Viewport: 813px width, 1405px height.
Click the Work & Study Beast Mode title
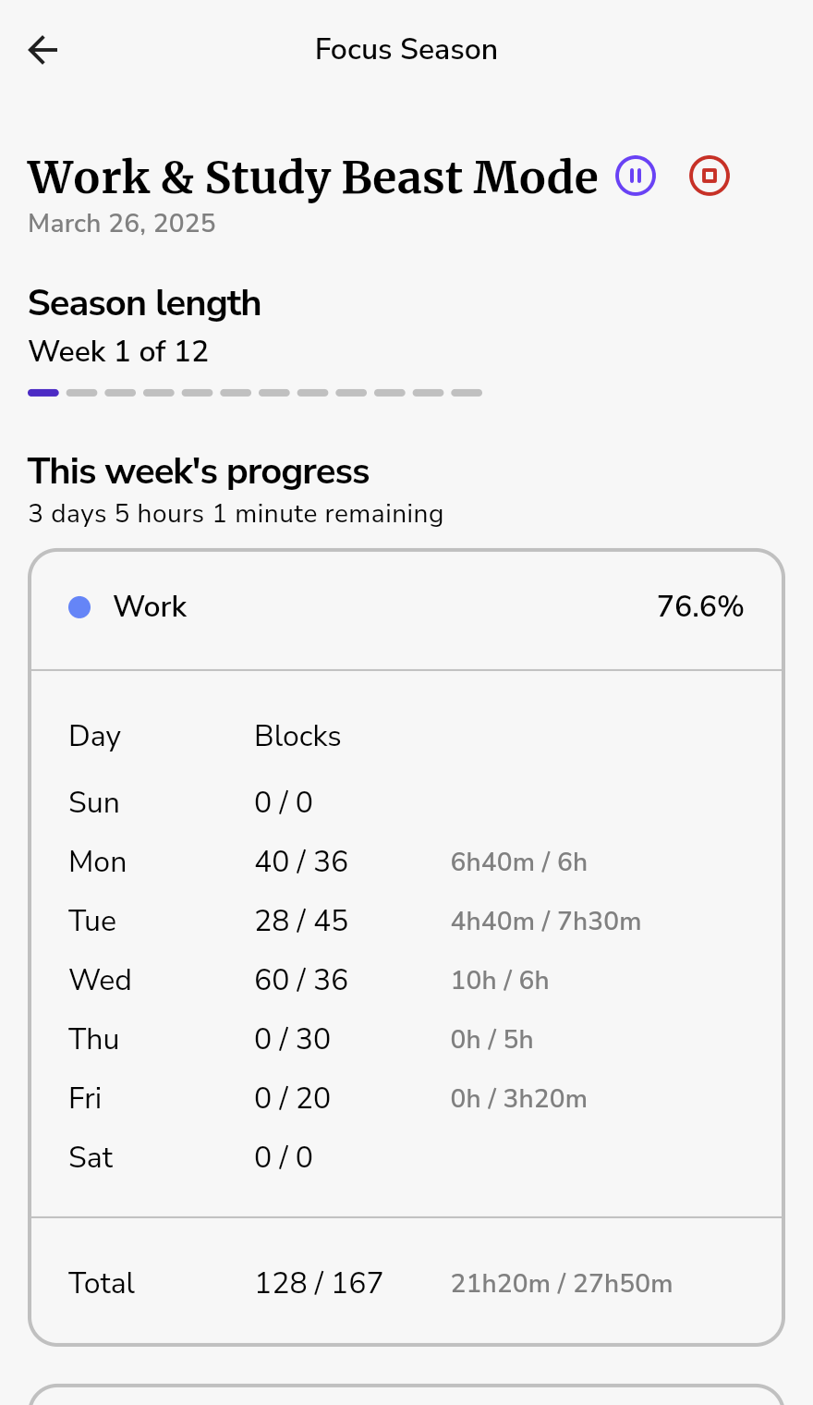[x=313, y=177]
